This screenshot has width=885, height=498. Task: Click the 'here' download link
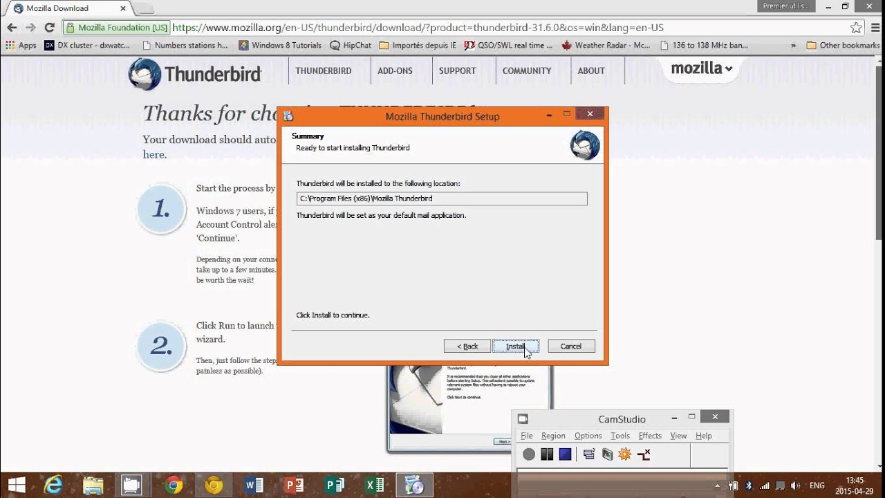(153, 155)
